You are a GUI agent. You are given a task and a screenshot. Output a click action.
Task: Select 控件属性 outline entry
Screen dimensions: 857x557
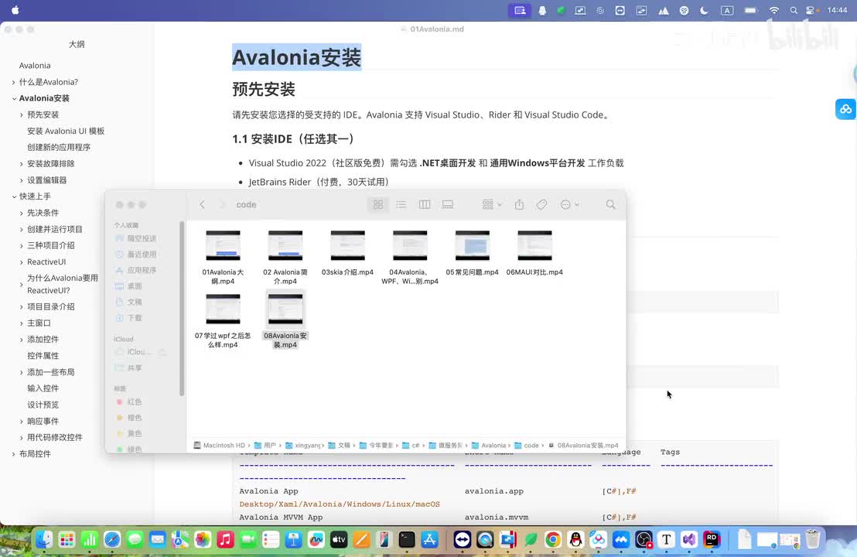click(x=43, y=356)
